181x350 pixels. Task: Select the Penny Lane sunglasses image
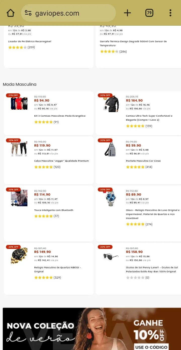(111, 256)
